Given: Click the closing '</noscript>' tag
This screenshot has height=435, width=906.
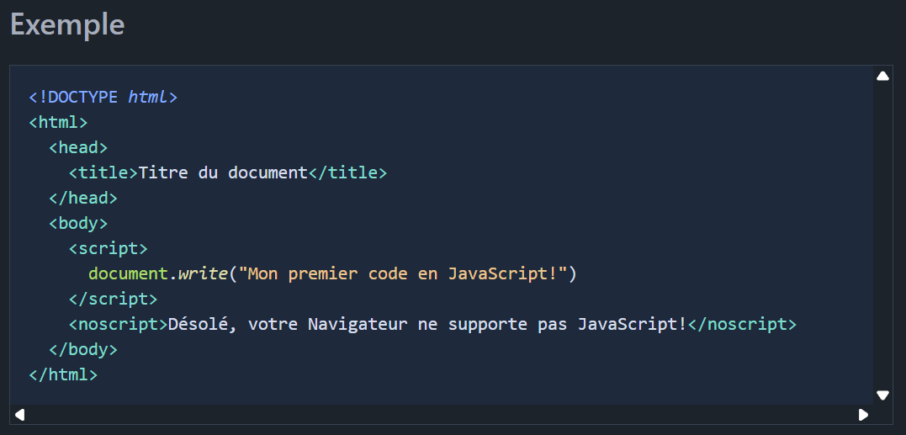Looking at the screenshot, I should click(x=743, y=325).
